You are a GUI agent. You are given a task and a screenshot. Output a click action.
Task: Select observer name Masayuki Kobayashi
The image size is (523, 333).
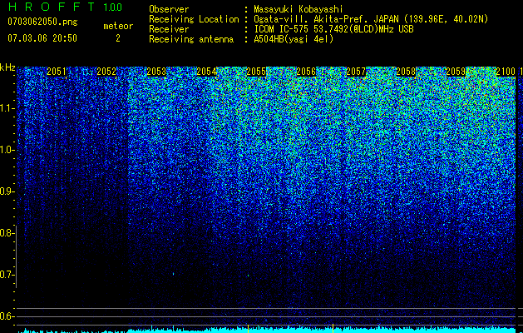[x=299, y=9]
